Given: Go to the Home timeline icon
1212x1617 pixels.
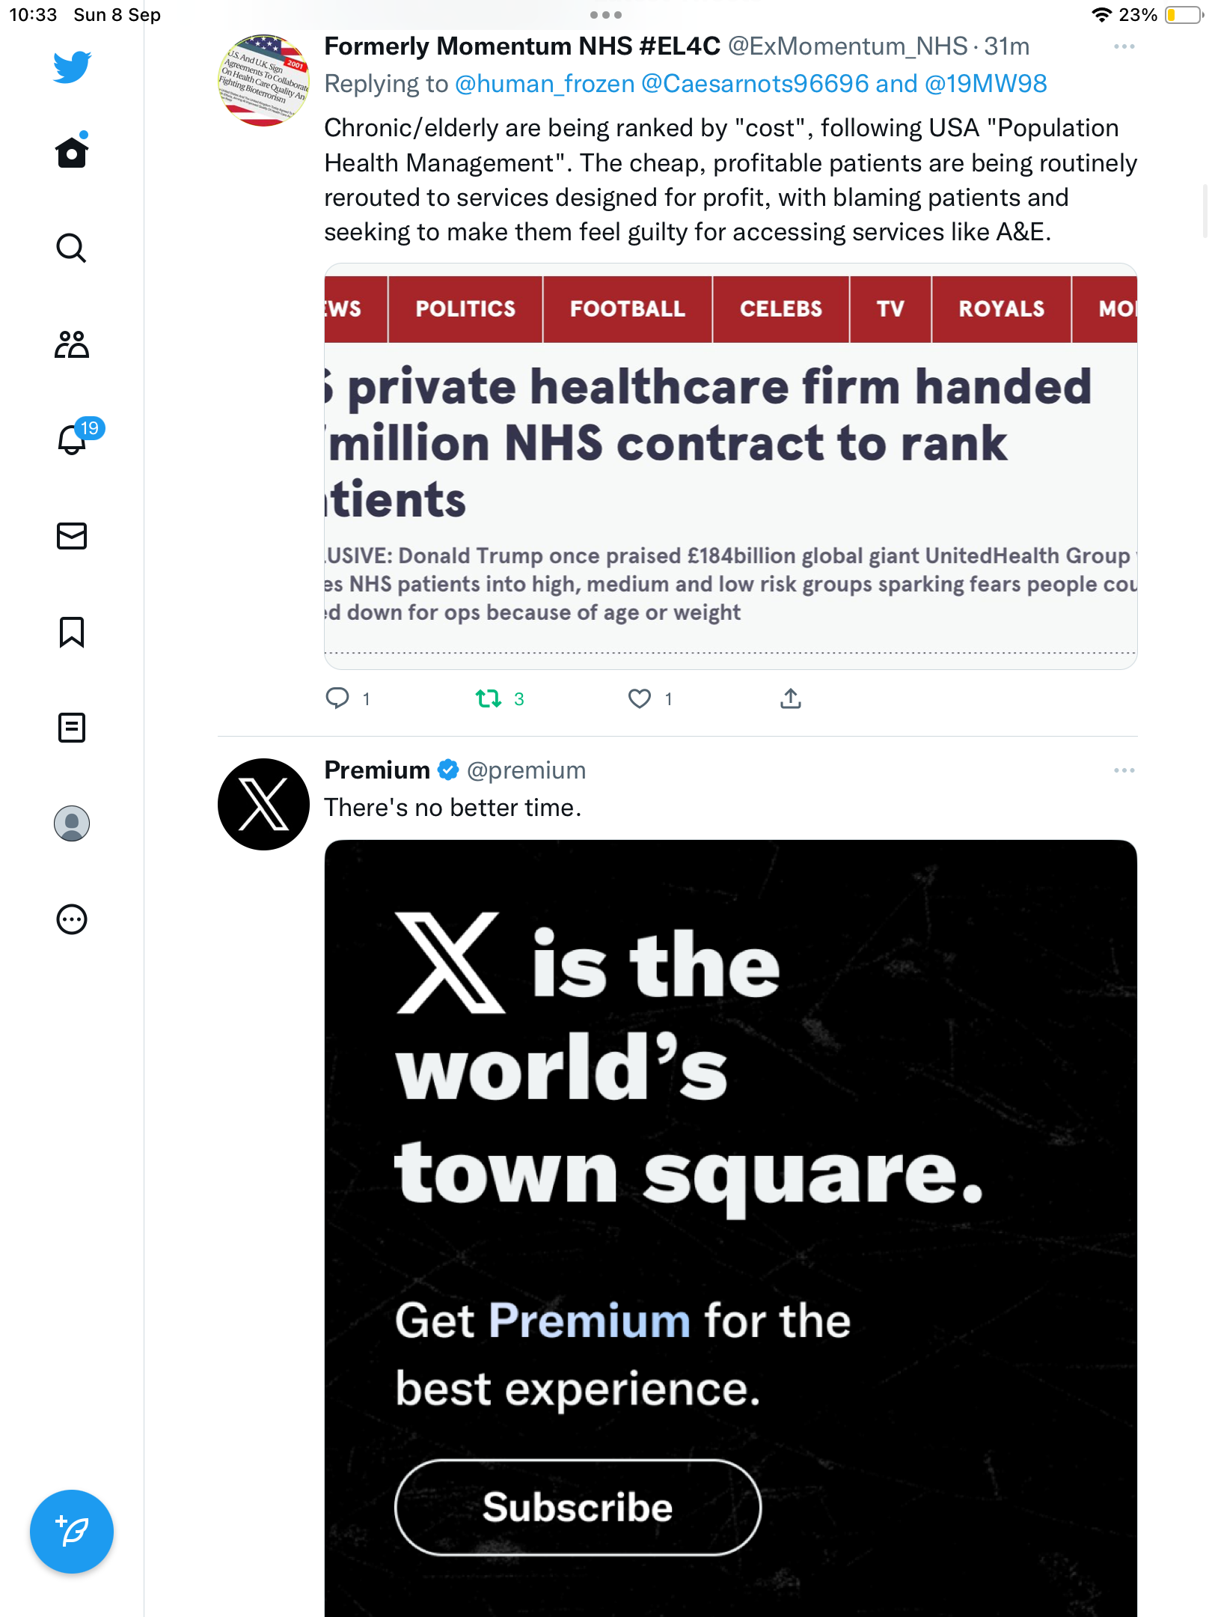Looking at the screenshot, I should pos(72,151).
